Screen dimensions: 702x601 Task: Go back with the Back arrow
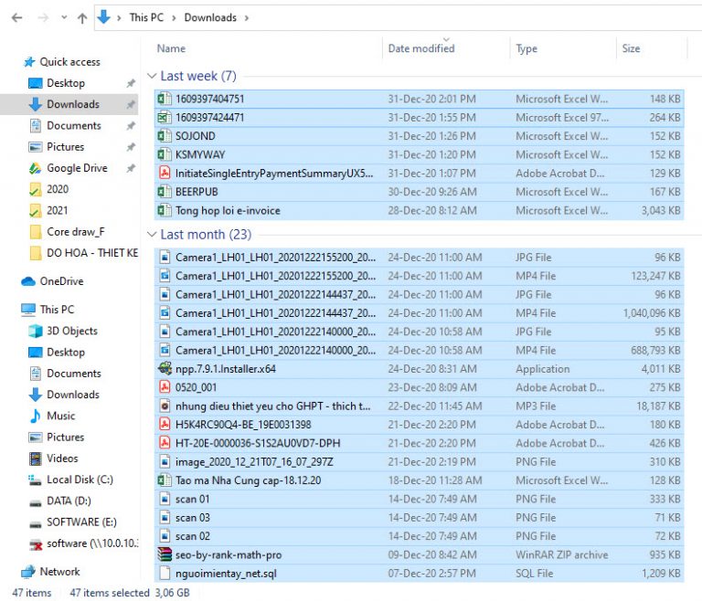[17, 18]
